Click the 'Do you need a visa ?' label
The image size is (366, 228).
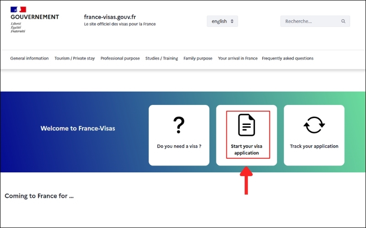point(179,146)
